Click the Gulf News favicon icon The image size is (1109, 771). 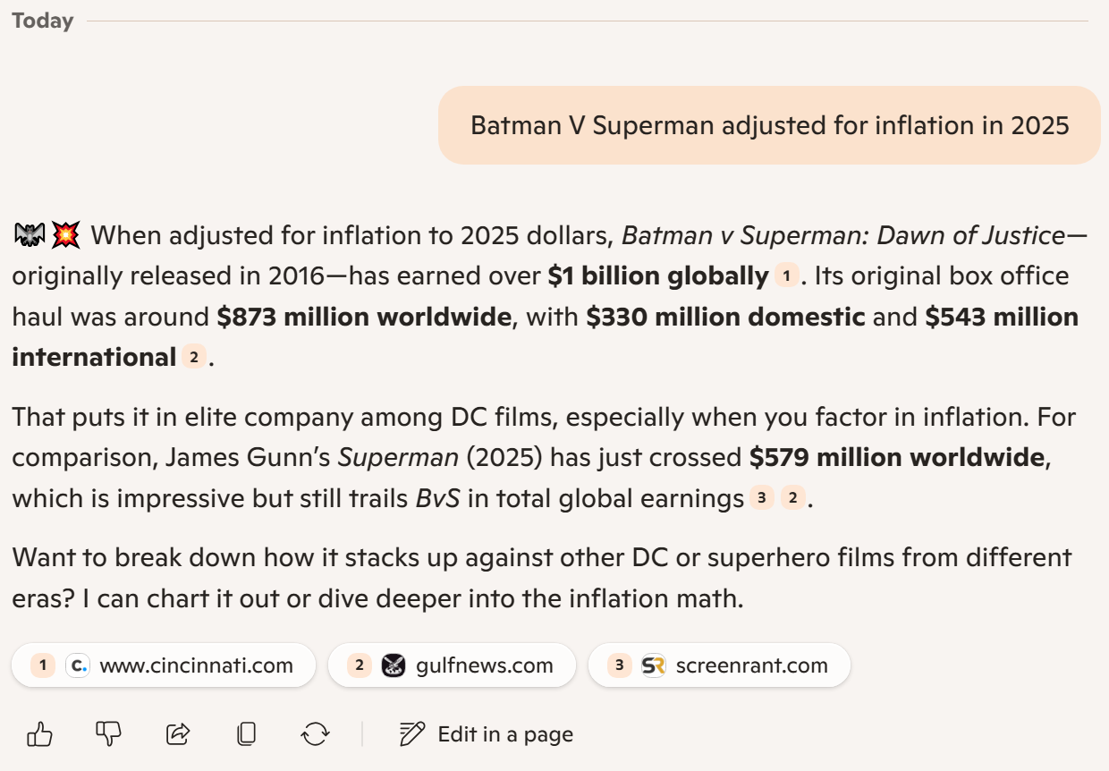pos(394,665)
